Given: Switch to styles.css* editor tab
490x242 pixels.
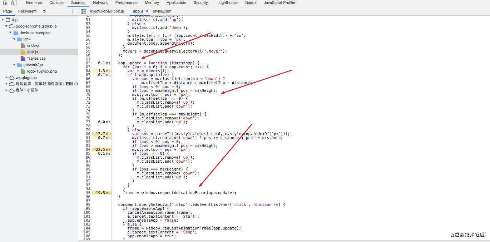Looking at the screenshot, I should [x=162, y=11].
